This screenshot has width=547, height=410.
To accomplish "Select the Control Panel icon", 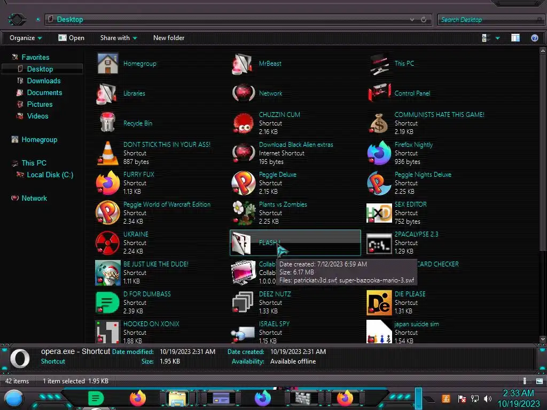I will (379, 93).
